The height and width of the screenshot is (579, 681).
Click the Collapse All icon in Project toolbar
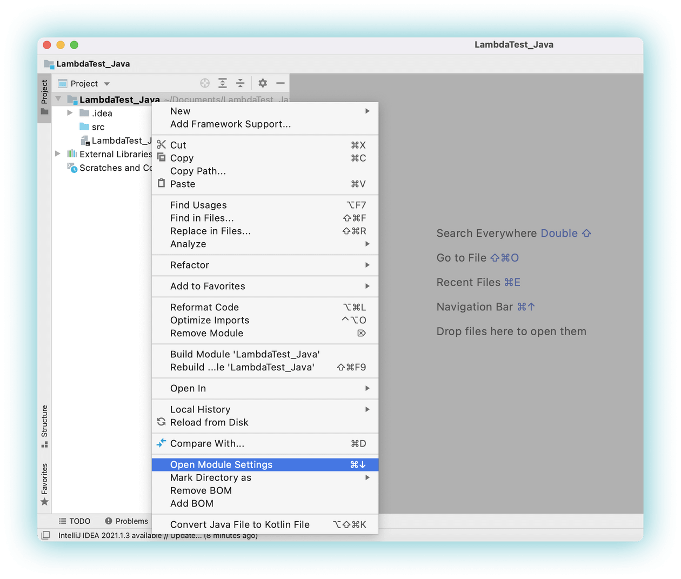pyautogui.click(x=239, y=83)
